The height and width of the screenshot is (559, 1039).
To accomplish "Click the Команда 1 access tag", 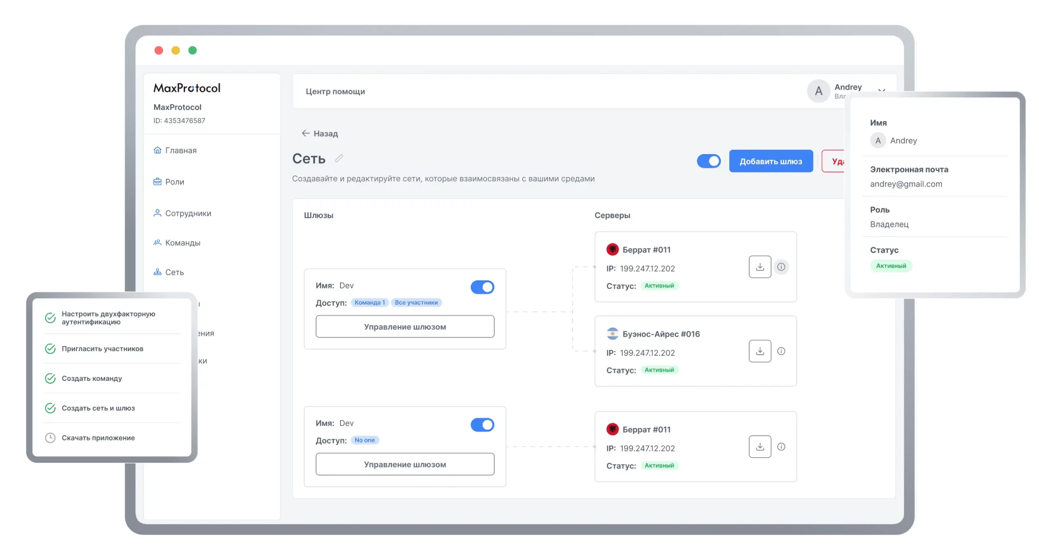I will (x=369, y=303).
